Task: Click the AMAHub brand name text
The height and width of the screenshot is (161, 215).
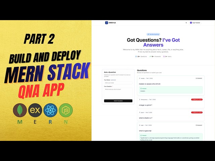Action: [x=112, y=23]
